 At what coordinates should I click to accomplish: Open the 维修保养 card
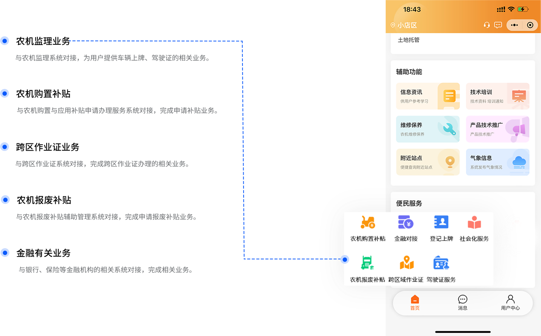click(428, 129)
